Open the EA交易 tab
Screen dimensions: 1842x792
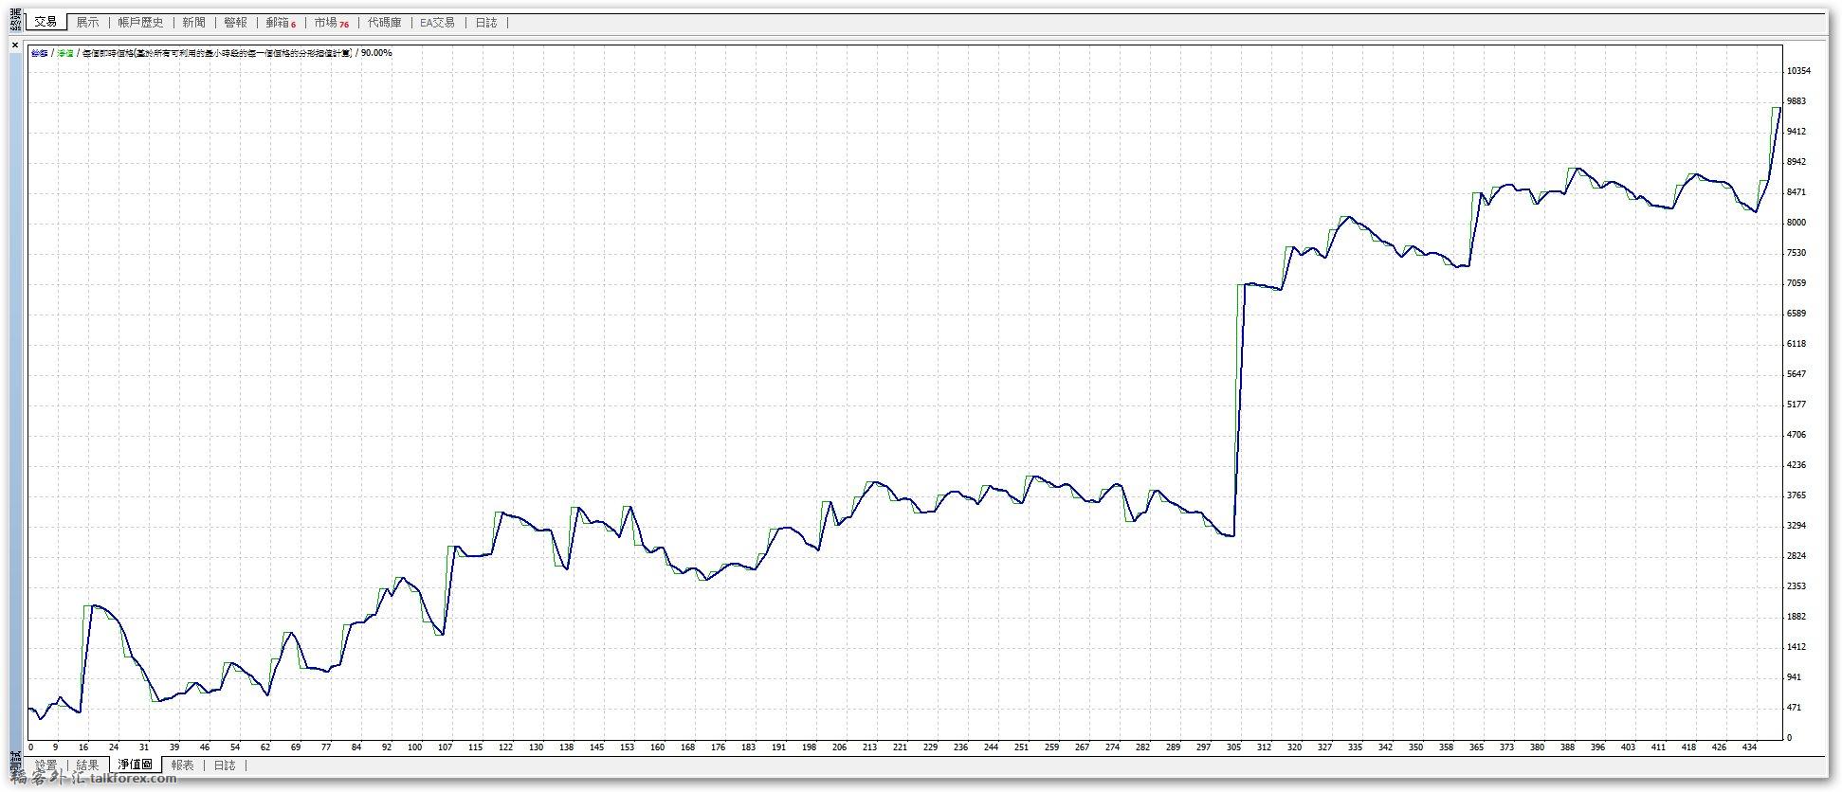tap(437, 22)
